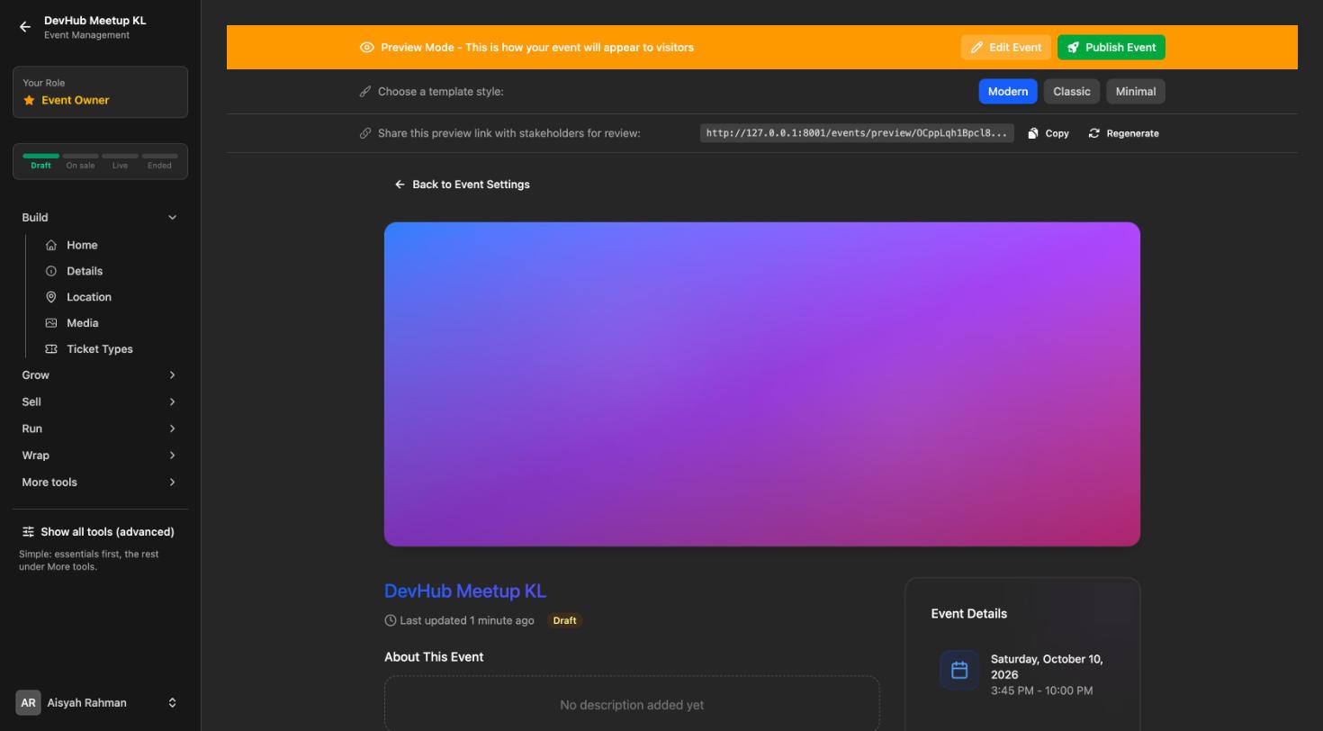Click the preview link URL field
This screenshot has height=731, width=1323.
pyautogui.click(x=857, y=133)
